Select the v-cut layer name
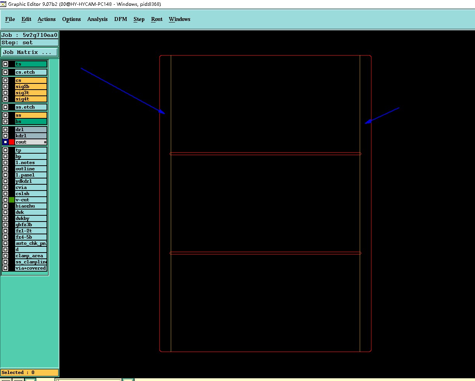The height and width of the screenshot is (381, 475). pos(31,200)
